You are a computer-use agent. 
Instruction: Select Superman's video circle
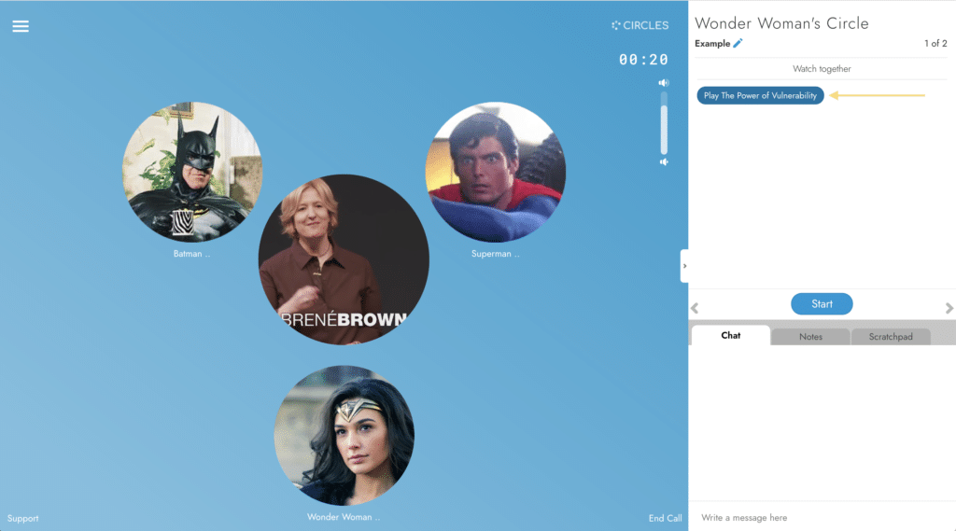[x=495, y=172]
